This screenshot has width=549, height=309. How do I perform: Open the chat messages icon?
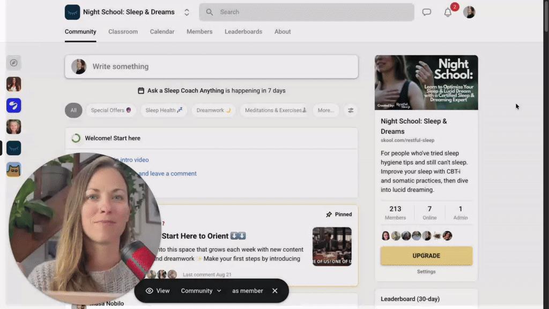(x=426, y=12)
